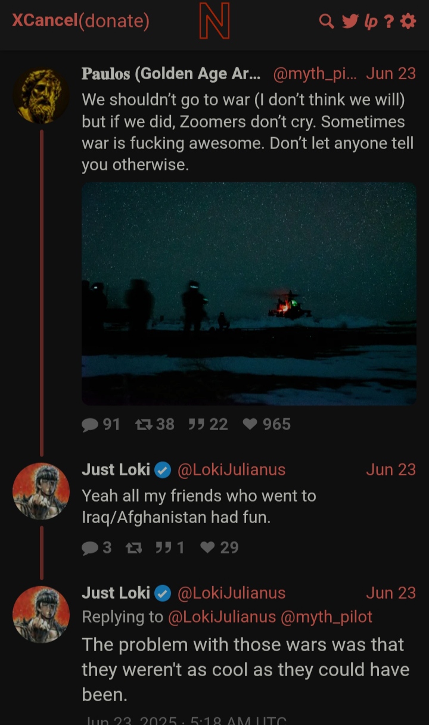Click the retweet icon showing 38
Image resolution: width=429 pixels, height=725 pixels.
[143, 424]
